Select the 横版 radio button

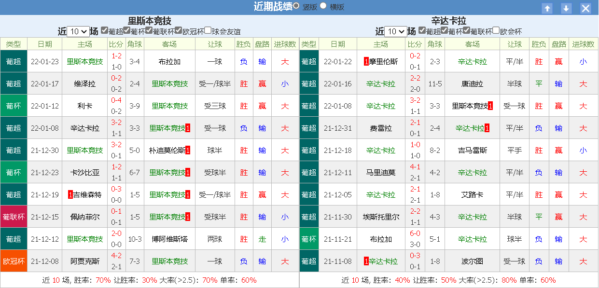click(323, 6)
